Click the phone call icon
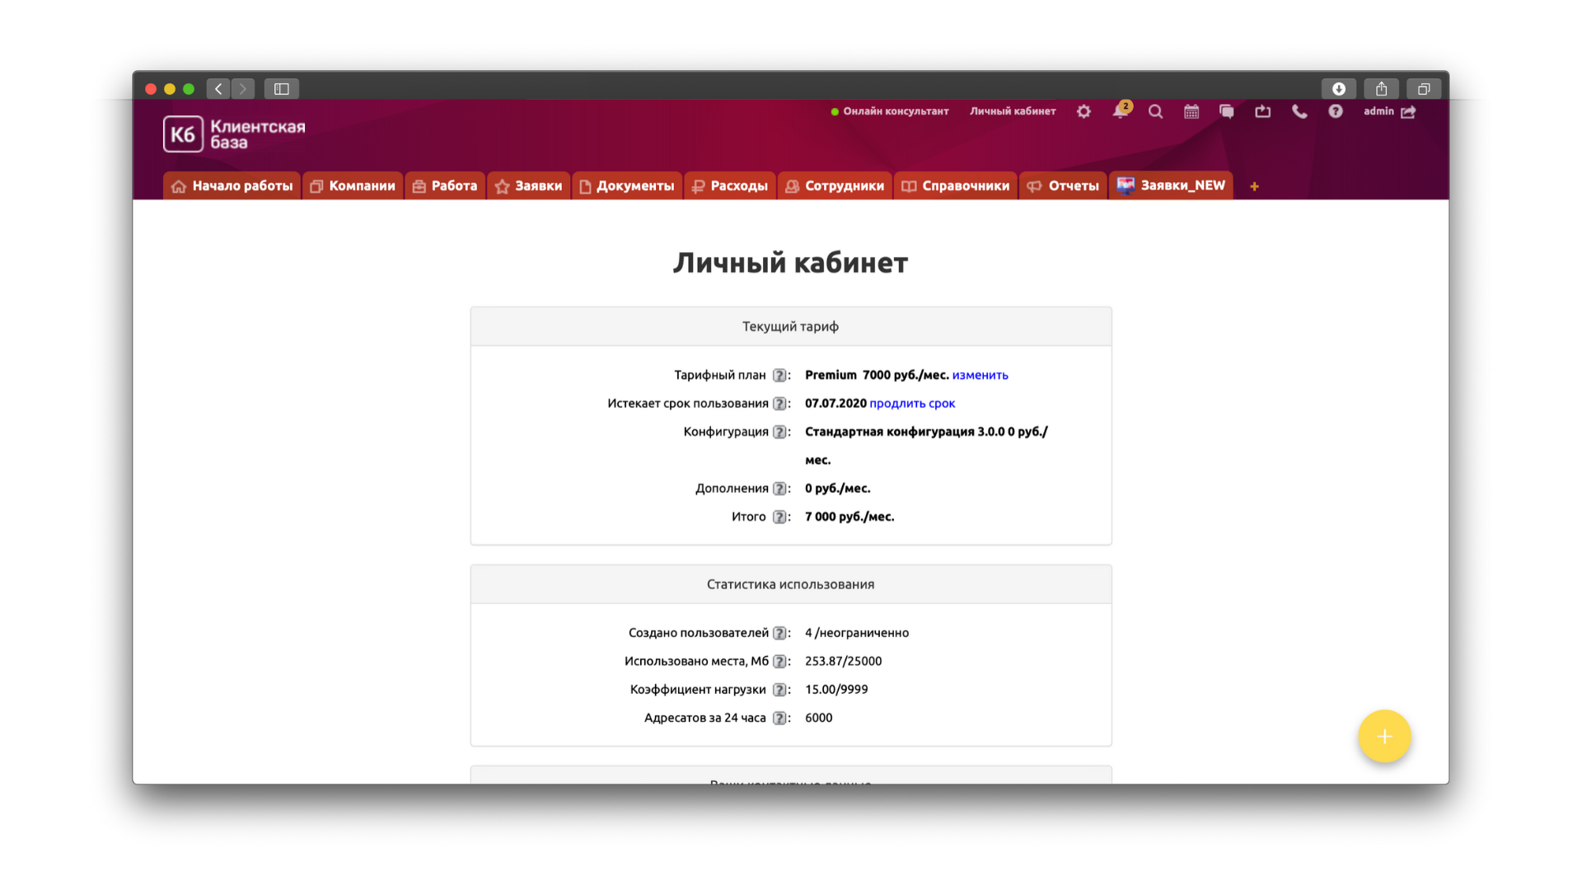 click(x=1299, y=111)
